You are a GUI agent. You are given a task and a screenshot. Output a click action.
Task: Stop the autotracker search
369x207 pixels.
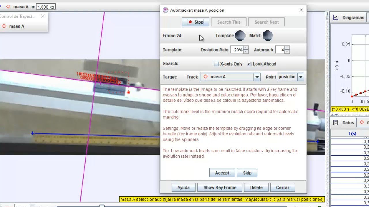point(195,22)
